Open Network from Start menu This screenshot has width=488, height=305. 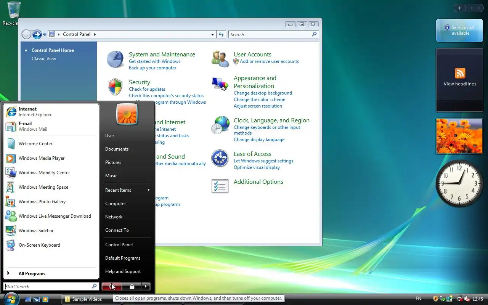pos(127,217)
